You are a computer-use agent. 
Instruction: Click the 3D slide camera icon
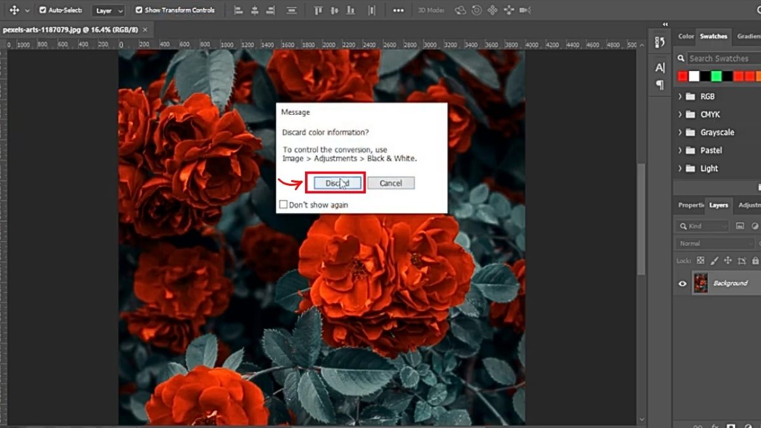pyautogui.click(x=508, y=10)
